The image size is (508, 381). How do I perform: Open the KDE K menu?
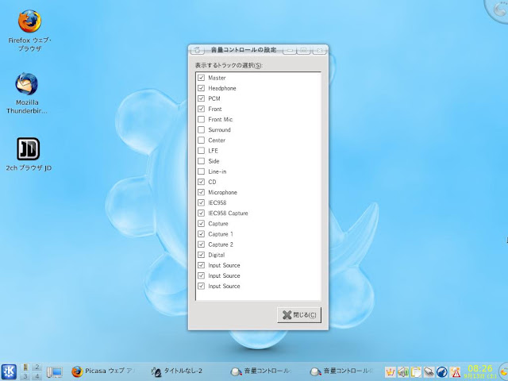click(x=9, y=371)
